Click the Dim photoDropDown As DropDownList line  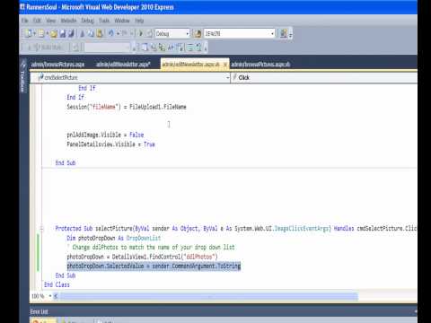pos(114,238)
